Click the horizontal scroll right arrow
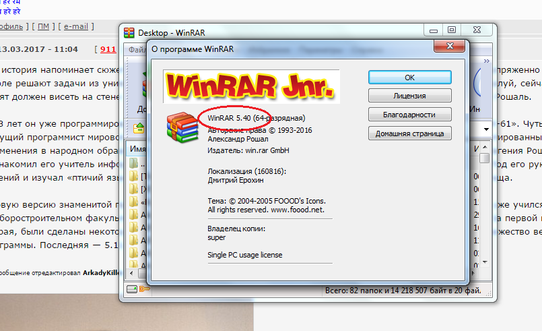The width and height of the screenshot is (542, 331). (473, 273)
